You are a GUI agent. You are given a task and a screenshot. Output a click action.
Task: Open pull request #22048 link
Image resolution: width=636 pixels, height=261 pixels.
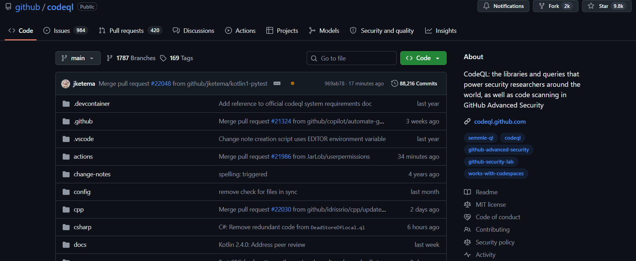(x=161, y=84)
